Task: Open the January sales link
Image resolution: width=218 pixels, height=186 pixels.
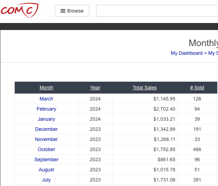Action: click(x=46, y=119)
